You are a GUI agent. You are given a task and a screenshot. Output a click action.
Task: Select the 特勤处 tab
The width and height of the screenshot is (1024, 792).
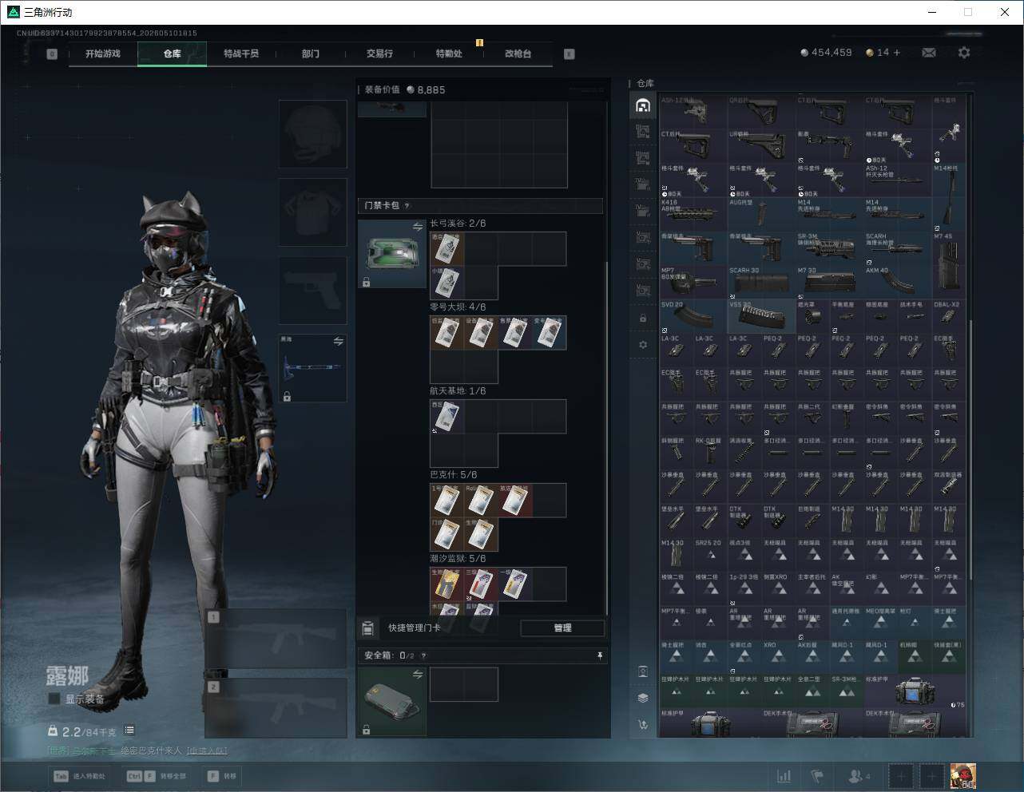click(x=449, y=53)
